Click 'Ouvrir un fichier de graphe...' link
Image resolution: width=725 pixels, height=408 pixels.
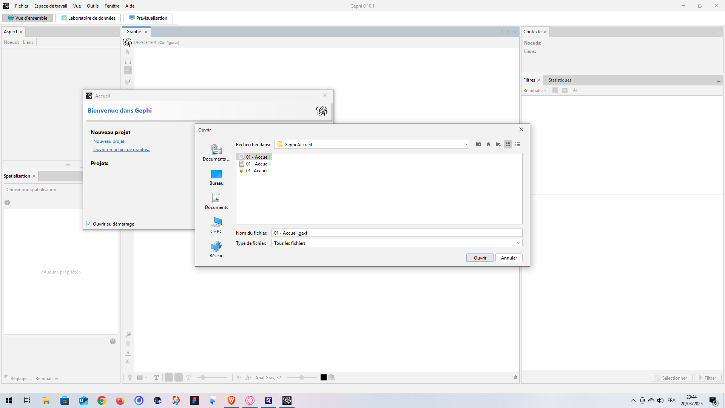pos(122,149)
